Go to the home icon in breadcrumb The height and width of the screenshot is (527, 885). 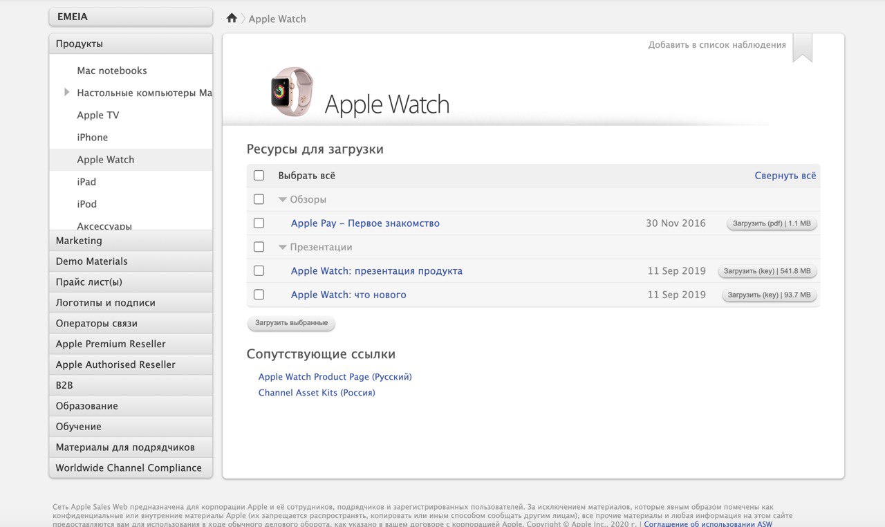coord(232,18)
